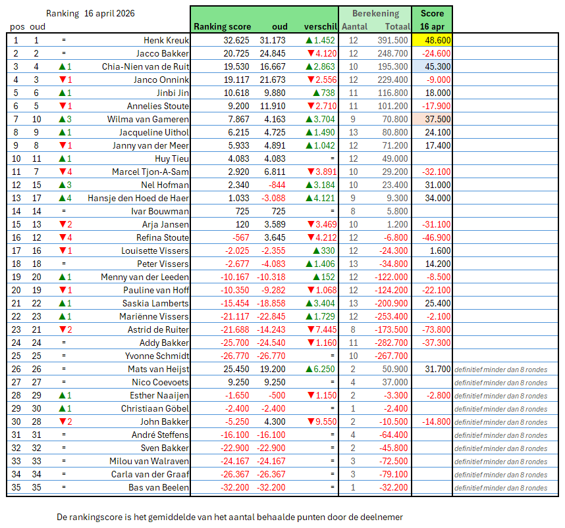
Task: Click the yellow highlighted cell showing 48.600
Action: (432, 40)
